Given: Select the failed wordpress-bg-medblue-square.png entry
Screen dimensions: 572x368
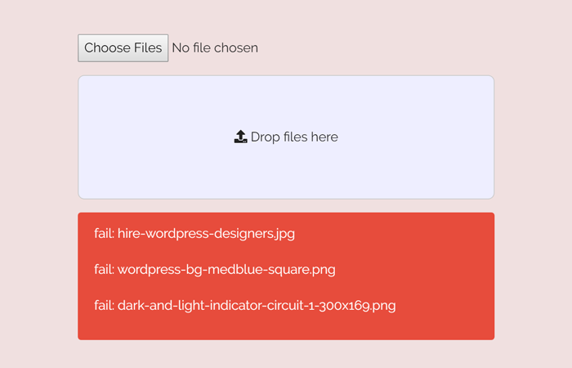Looking at the screenshot, I should pos(215,269).
